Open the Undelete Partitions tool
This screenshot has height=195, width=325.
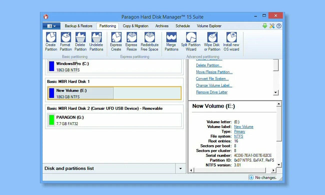coord(96,42)
